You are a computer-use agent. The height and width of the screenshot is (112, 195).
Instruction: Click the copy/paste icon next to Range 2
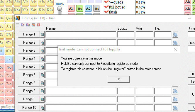click(42, 43)
